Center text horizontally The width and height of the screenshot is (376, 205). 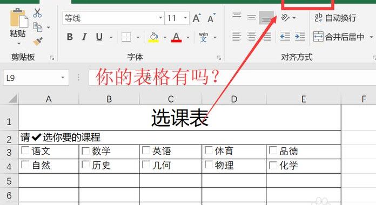tap(252, 37)
